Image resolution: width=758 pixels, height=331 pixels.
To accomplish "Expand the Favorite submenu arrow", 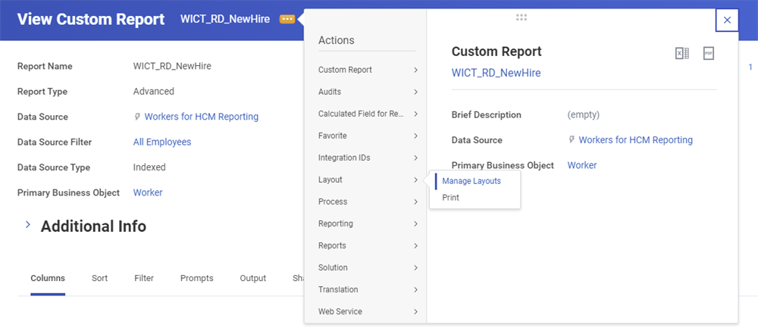I will 415,136.
